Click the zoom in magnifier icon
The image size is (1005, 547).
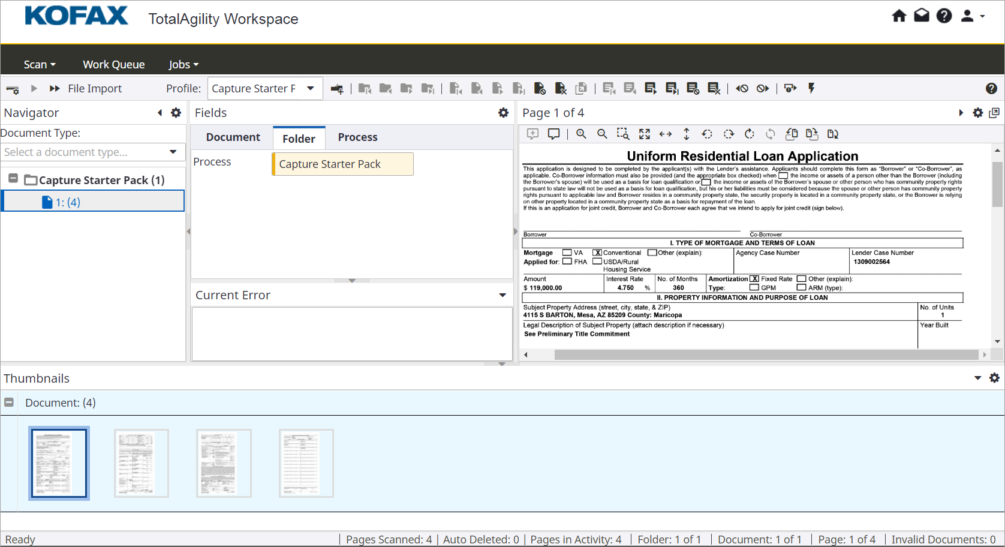pos(581,134)
